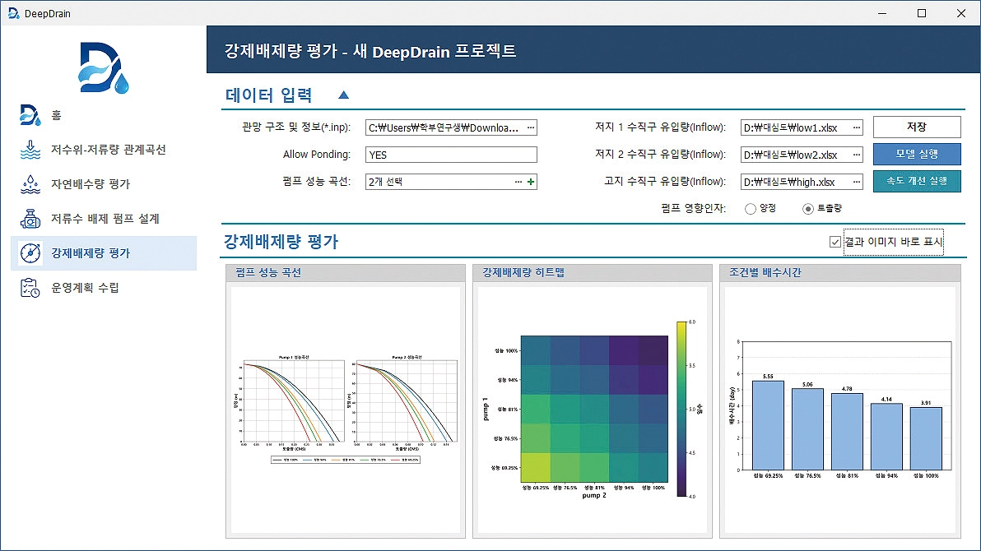Browse for pipe network .inp file
The image size is (981, 551).
pyautogui.click(x=531, y=127)
